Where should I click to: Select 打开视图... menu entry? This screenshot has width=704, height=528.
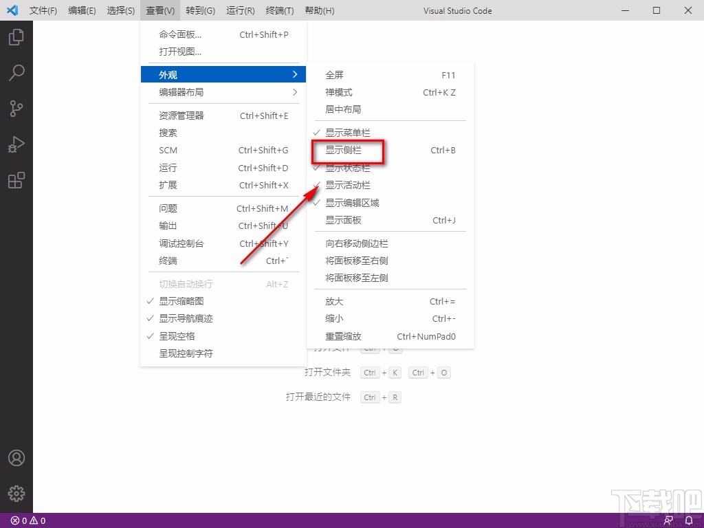[x=223, y=52]
